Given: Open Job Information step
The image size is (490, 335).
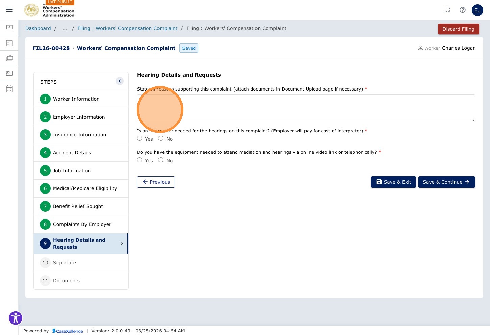Looking at the screenshot, I should point(81,171).
